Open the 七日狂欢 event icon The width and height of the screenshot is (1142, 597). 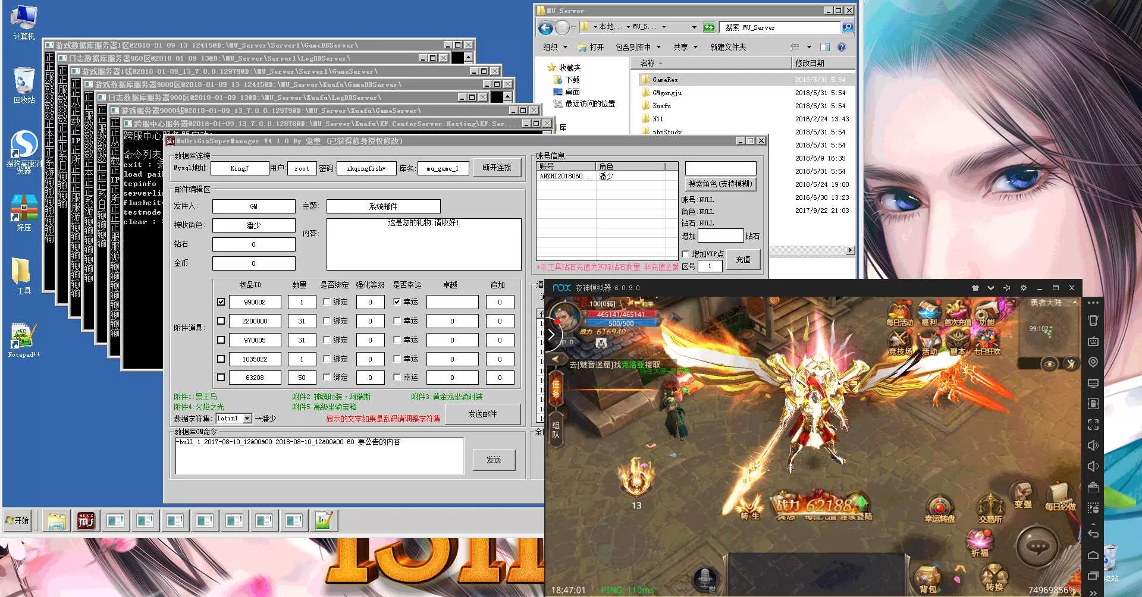coord(986,343)
